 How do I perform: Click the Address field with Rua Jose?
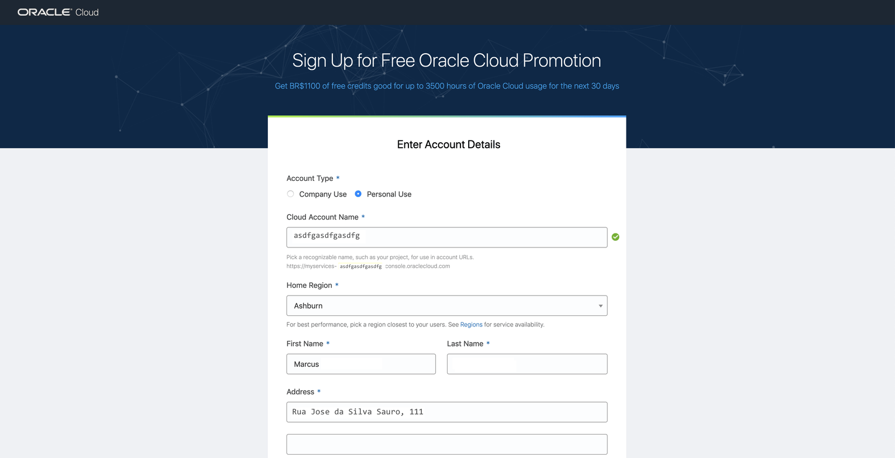pos(446,412)
